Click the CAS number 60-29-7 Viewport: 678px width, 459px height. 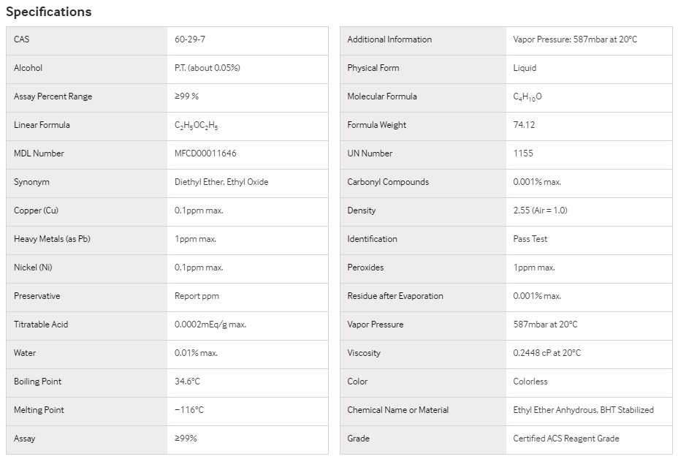190,39
